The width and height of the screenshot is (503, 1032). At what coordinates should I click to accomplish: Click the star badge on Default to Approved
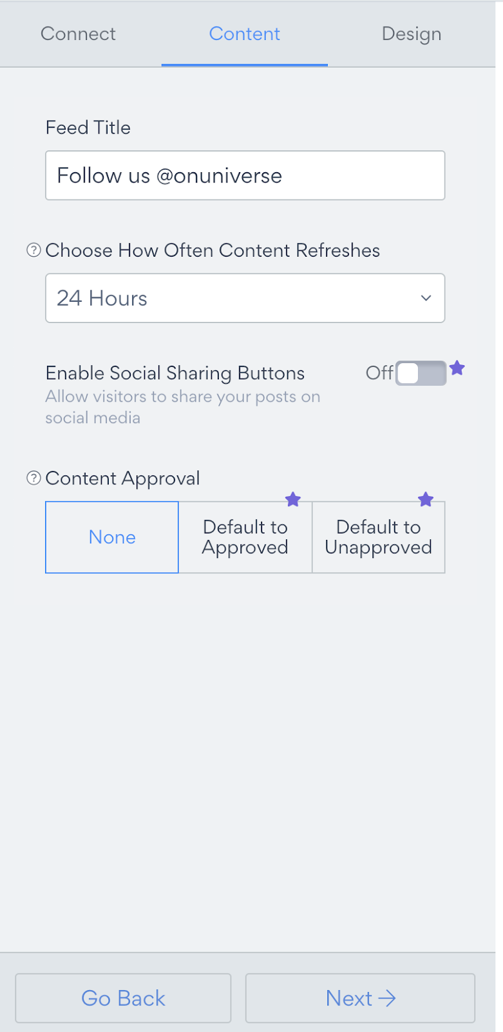tap(293, 499)
